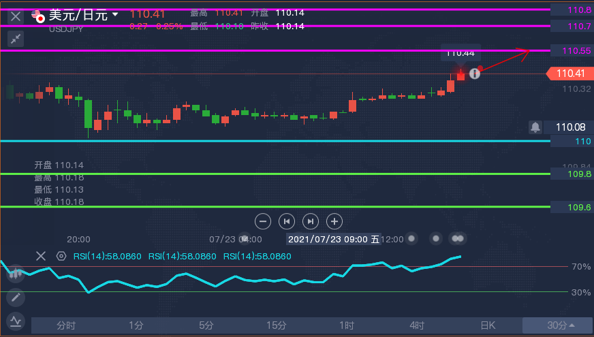Jump to the first candle
This screenshot has width=594, height=337.
pyautogui.click(x=287, y=221)
